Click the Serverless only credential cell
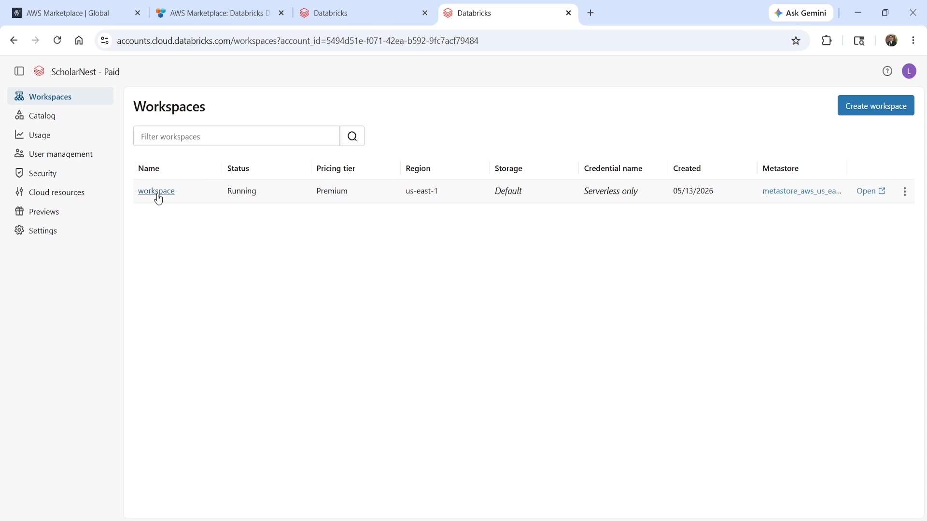The image size is (927, 521). [x=611, y=192]
